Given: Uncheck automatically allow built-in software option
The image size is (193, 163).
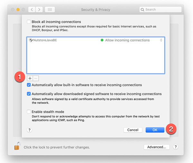Looking at the screenshot, I should pyautogui.click(x=29, y=85).
